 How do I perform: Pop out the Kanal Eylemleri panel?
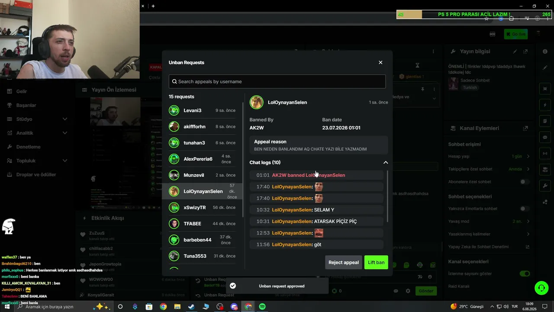(x=525, y=128)
